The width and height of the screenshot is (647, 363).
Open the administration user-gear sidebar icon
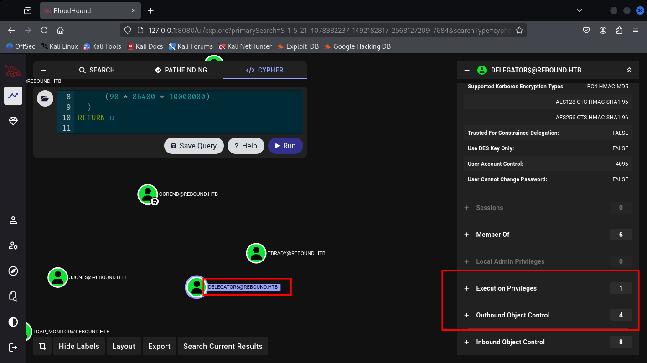pos(13,246)
